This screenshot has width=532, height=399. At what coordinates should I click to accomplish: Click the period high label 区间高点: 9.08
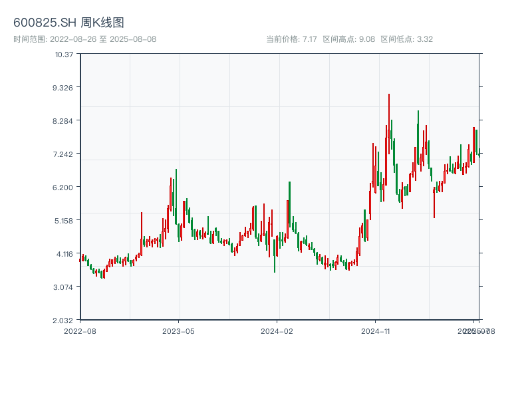tap(348, 39)
